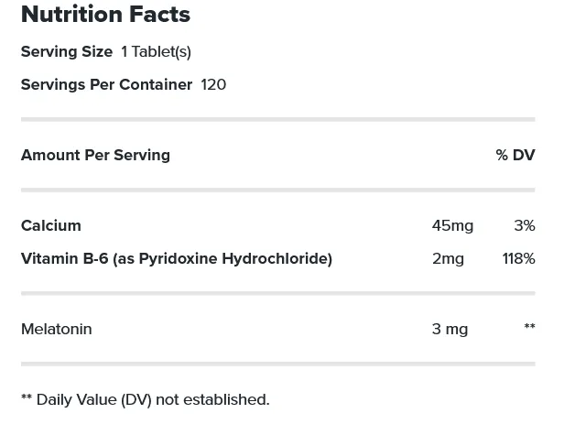
Task: Select the 120 servings value
Action: coord(213,85)
